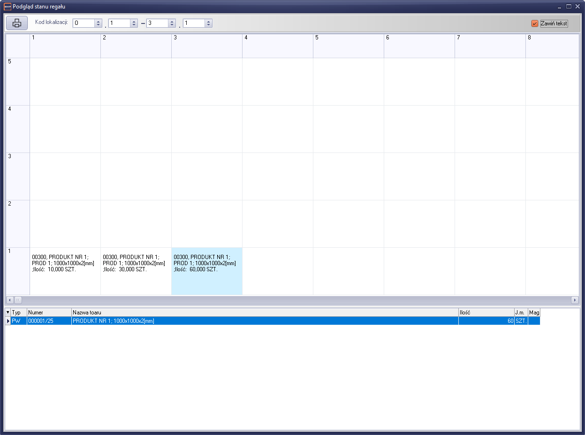This screenshot has height=435, width=585.
Task: Close the Podgląd stanu regału window
Action: 577,7
